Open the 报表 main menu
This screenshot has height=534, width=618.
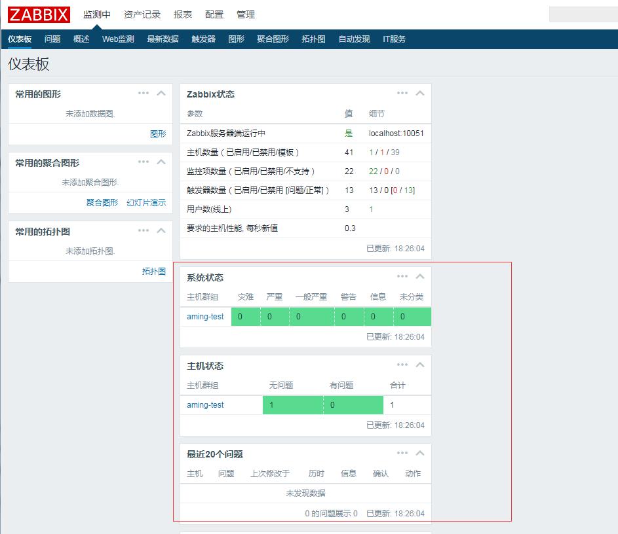[x=182, y=14]
